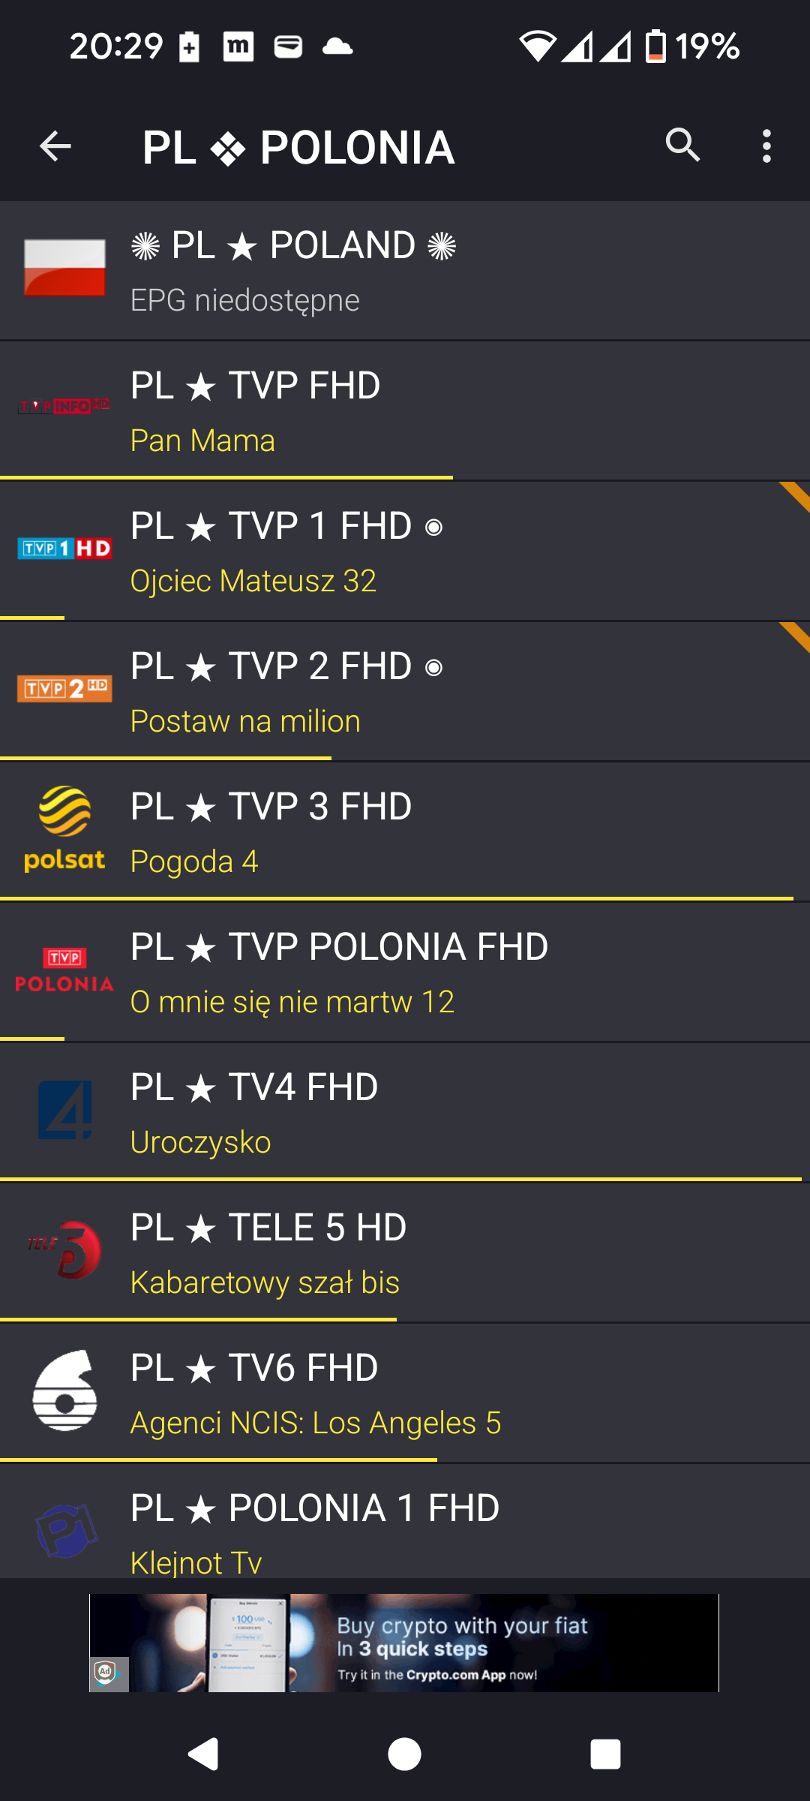Image resolution: width=810 pixels, height=1801 pixels.
Task: Open Agenci NCIS: Los Angeles 5
Action: (315, 1423)
